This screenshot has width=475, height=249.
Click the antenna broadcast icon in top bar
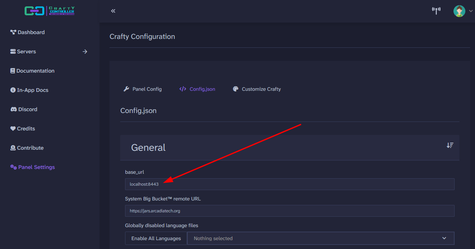(x=436, y=11)
